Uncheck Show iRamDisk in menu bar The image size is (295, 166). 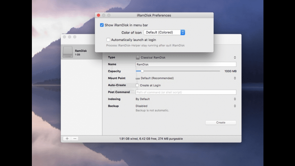[102, 25]
